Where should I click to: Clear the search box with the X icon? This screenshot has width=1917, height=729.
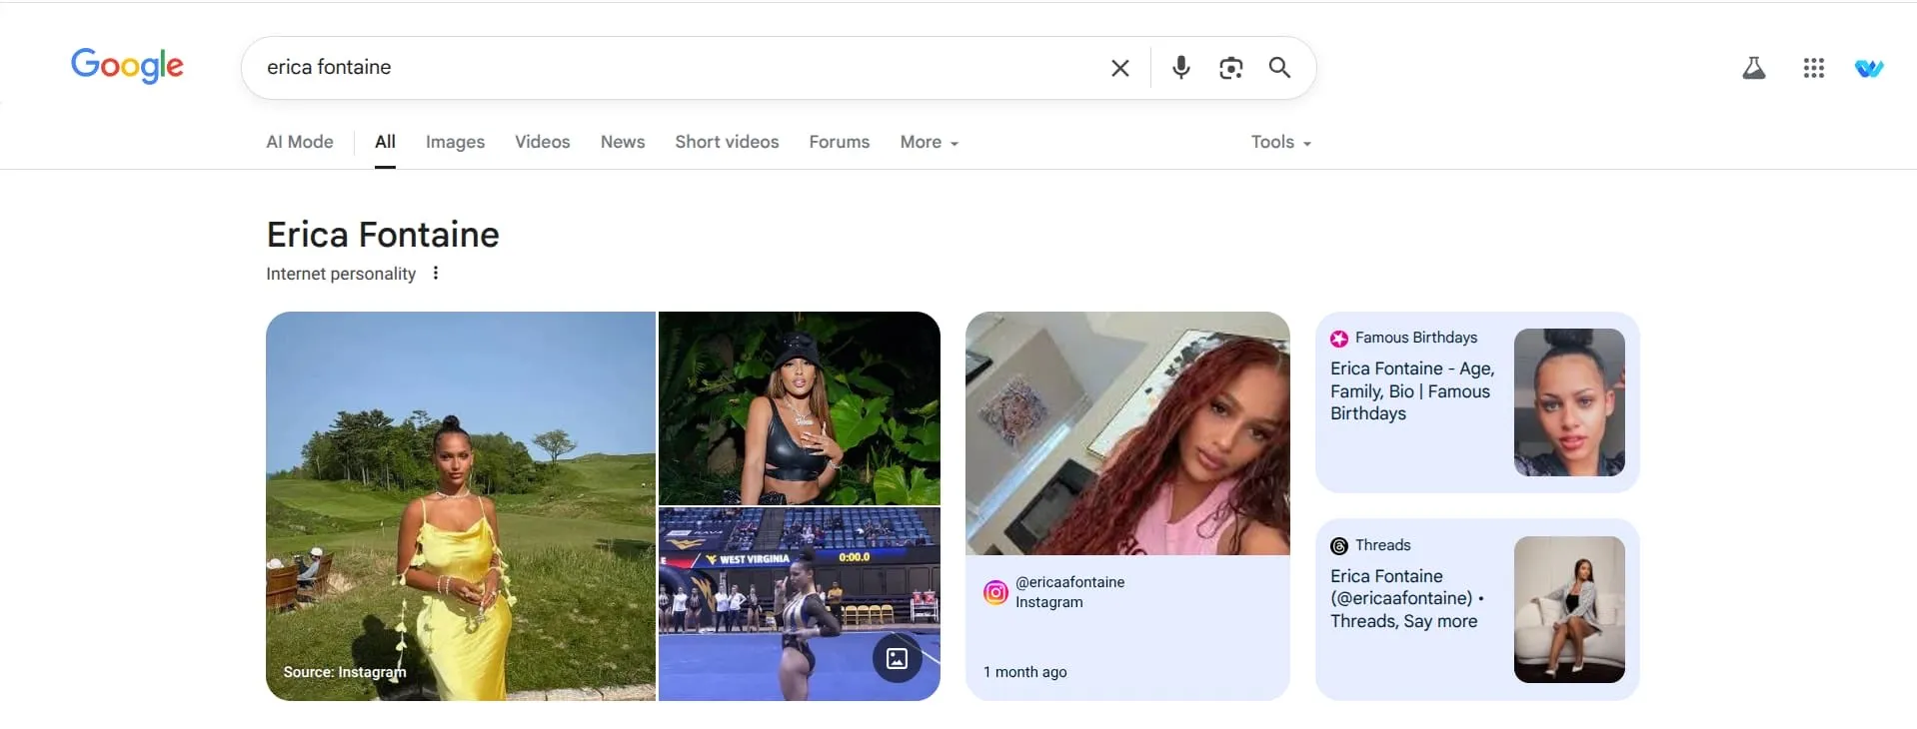[1120, 68]
